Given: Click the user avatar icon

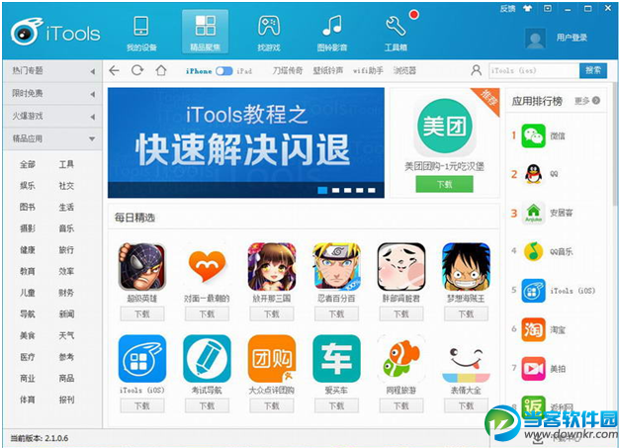Looking at the screenshot, I should [x=535, y=39].
